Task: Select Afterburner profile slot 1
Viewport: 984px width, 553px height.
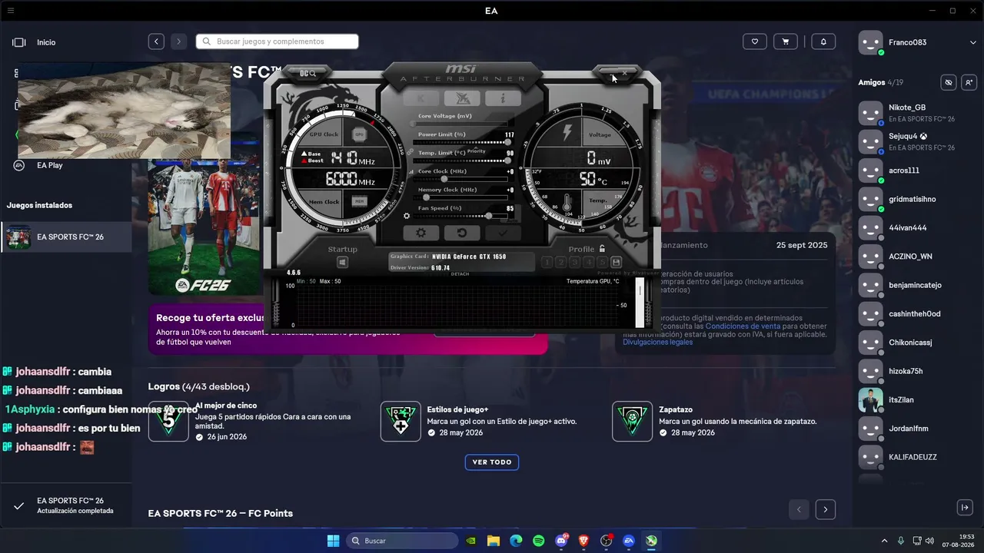Action: (547, 263)
